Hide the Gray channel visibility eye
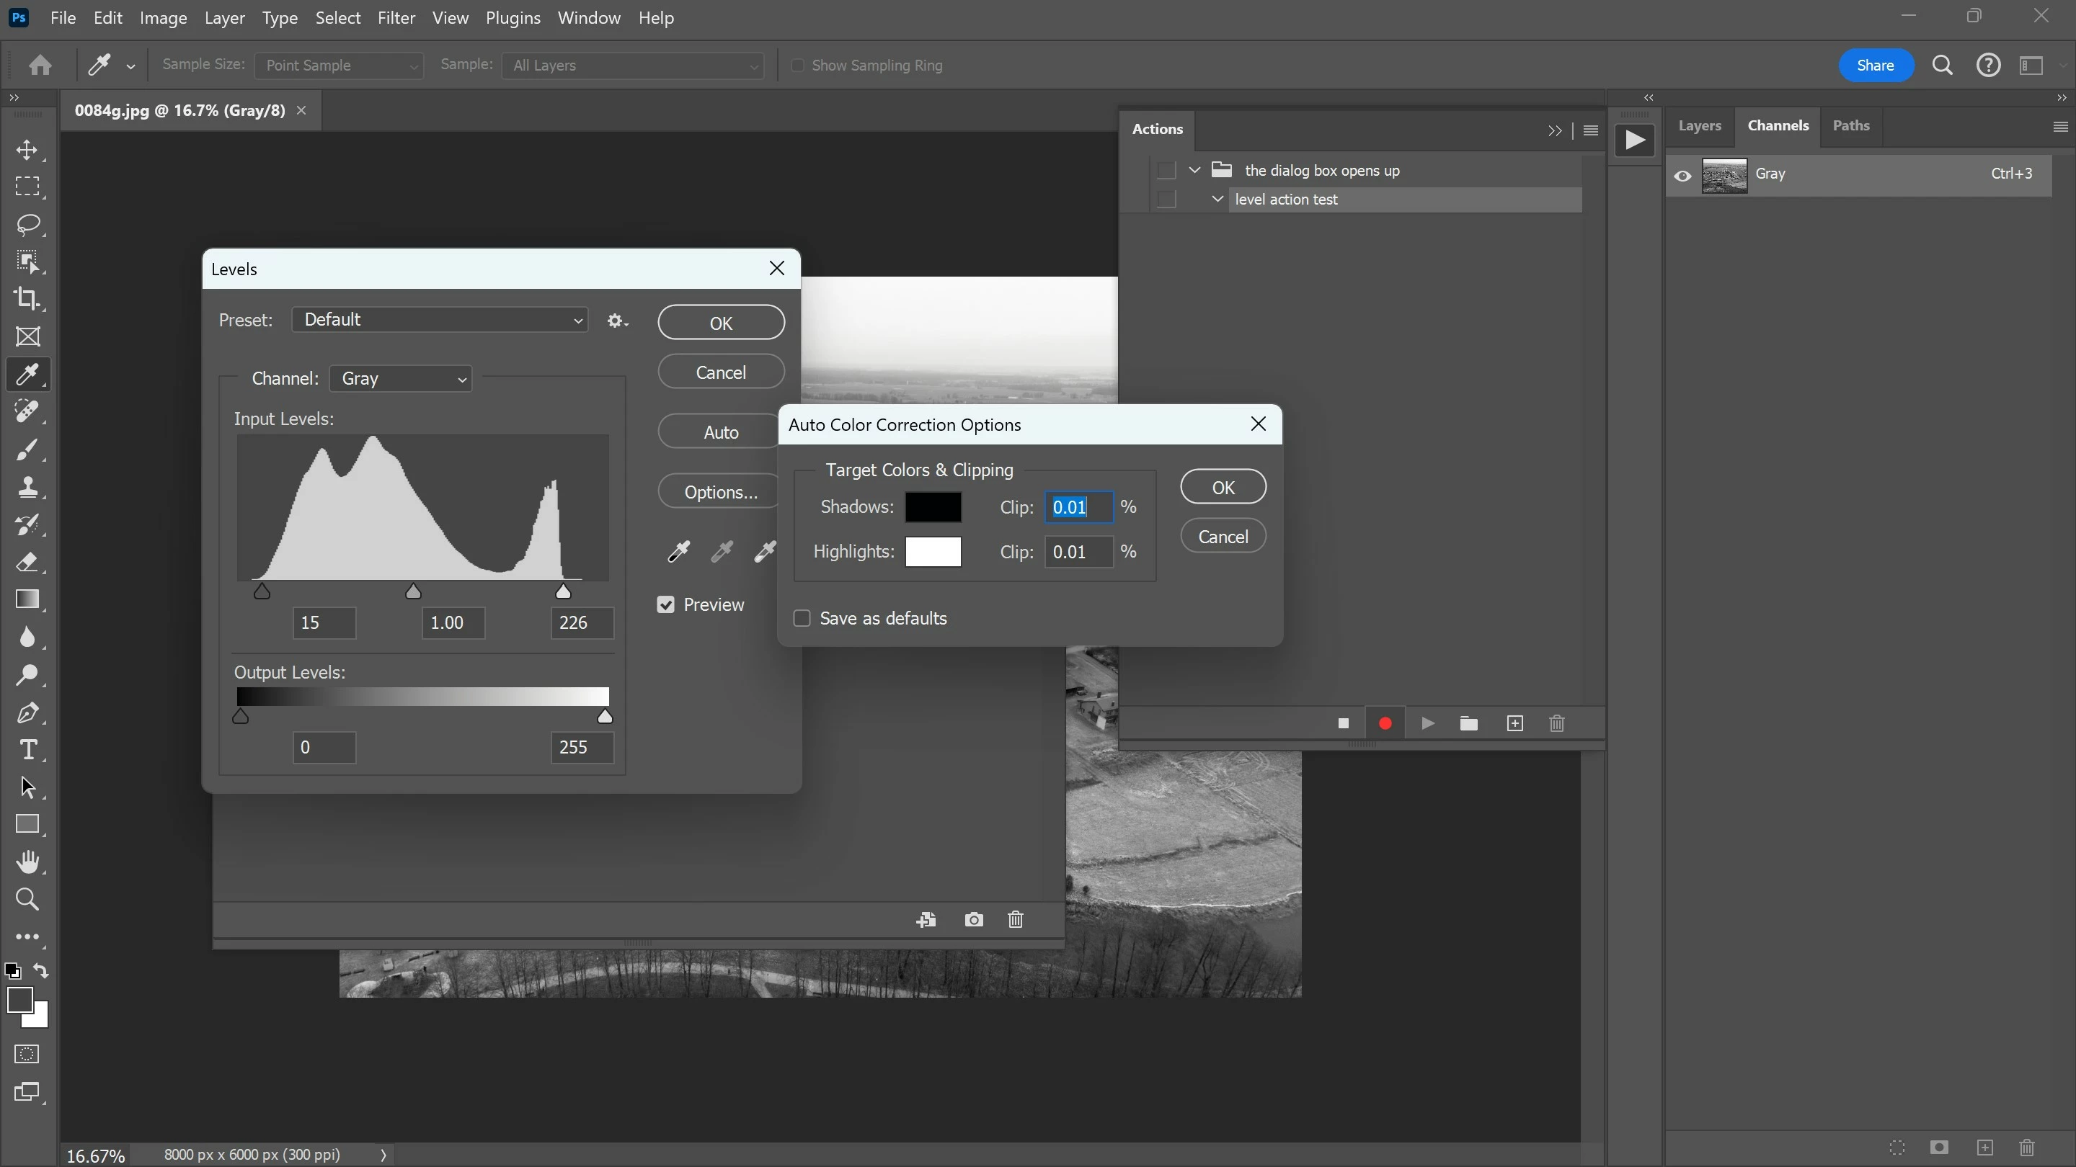Screen dimensions: 2076x1167 click(1682, 175)
